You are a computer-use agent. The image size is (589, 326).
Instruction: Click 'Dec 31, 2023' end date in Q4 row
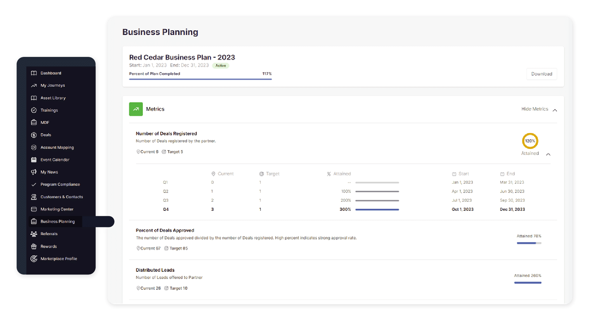click(x=512, y=210)
